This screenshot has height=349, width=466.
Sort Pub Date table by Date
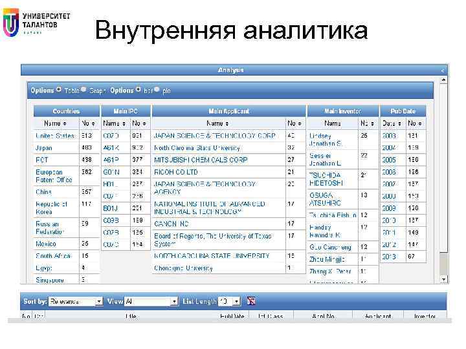click(392, 123)
